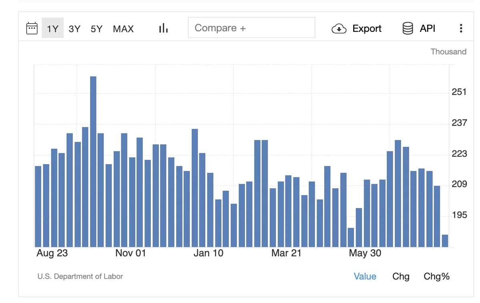Switch to the Chg view tab
This screenshot has height=303, width=480.
pyautogui.click(x=401, y=276)
